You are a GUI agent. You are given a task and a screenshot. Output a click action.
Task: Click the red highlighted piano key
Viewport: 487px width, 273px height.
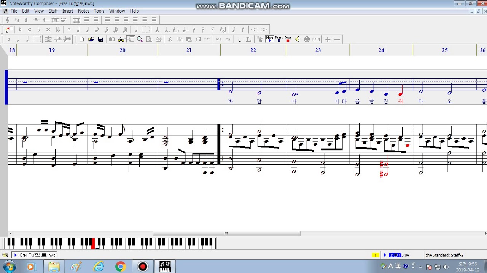(x=93, y=243)
